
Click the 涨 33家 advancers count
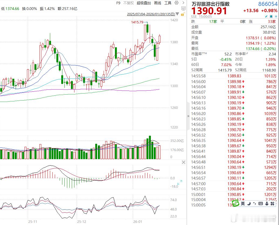[263, 22]
